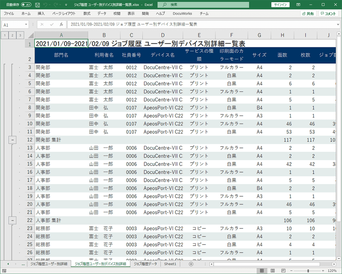Open the ファイル menu tab
Image resolution: width=342 pixels, height=274 pixels.
9,14
